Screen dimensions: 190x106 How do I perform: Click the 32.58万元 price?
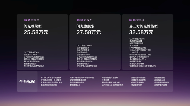click(141, 32)
